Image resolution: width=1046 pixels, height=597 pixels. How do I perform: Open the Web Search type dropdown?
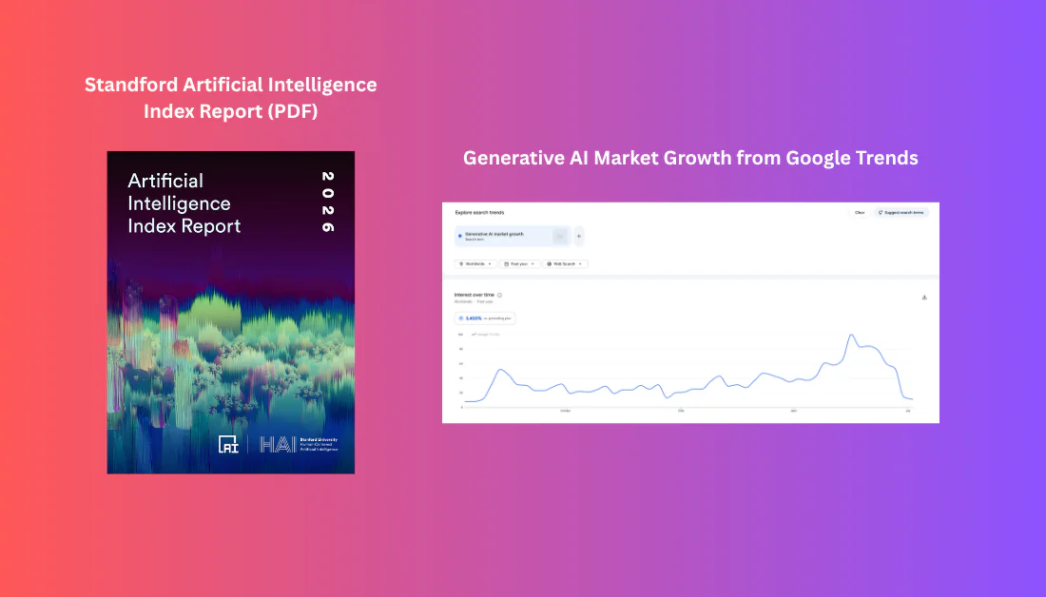pos(565,264)
